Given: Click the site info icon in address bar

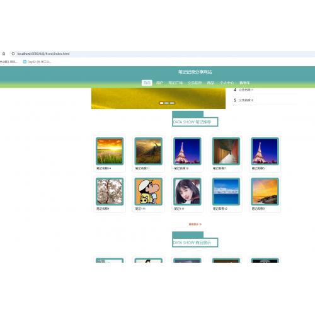Looking at the screenshot, I should (13, 54).
